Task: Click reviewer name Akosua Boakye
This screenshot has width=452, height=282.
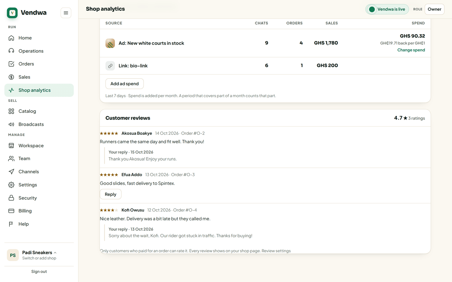Action: (x=137, y=133)
